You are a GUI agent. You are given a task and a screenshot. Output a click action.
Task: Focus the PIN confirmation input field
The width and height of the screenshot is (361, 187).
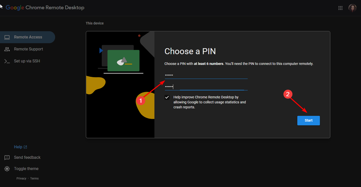pyautogui.click(x=206, y=87)
